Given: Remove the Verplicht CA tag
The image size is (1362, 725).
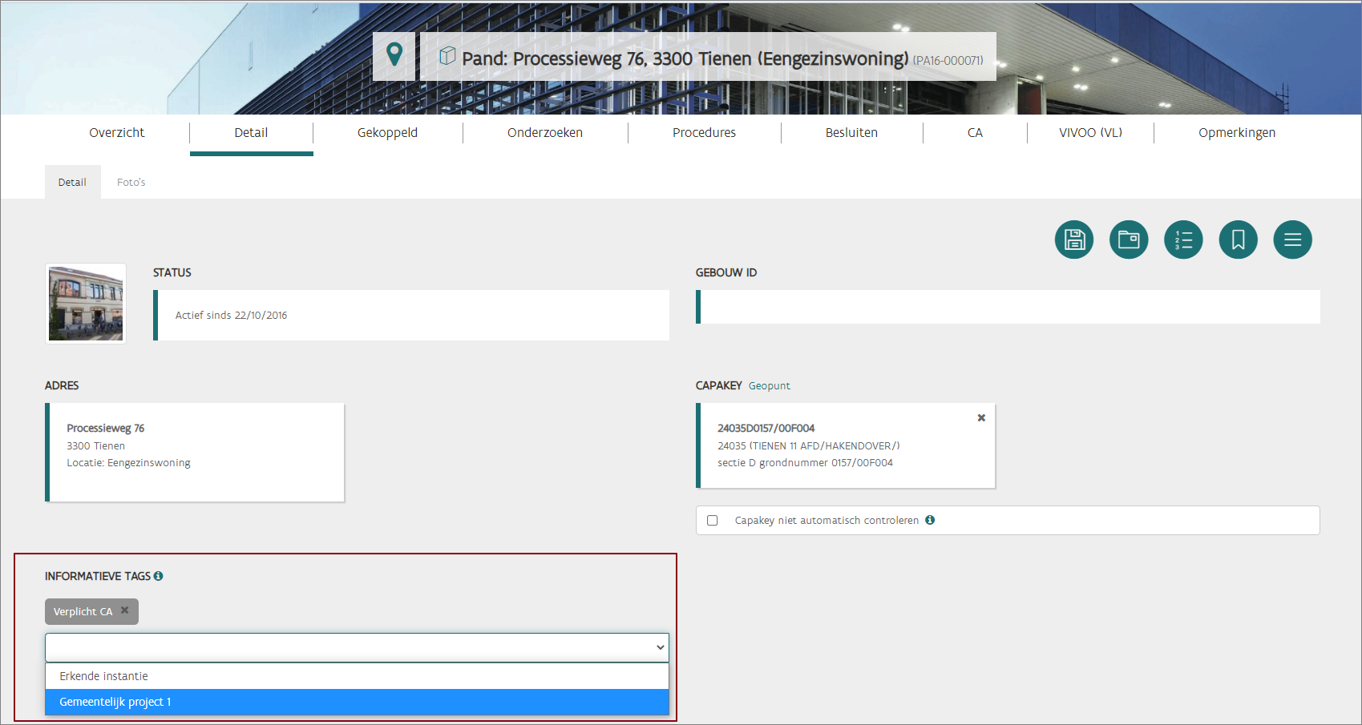Looking at the screenshot, I should [x=125, y=610].
